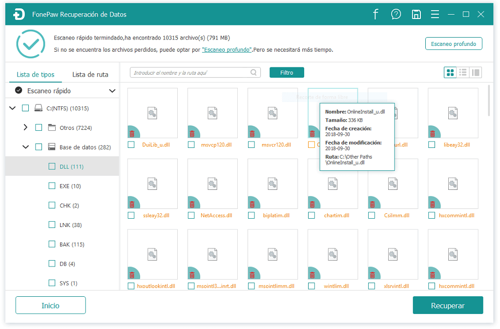Collapse the Escaneo rápido dropdown
The image size is (500, 329).
pyautogui.click(x=112, y=91)
